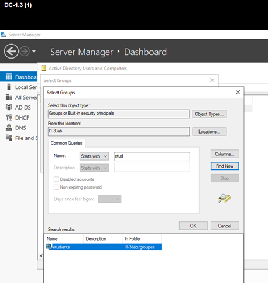Select the Dashboard icon in the sidebar
This screenshot has width=268, height=283.
(x=9, y=77)
